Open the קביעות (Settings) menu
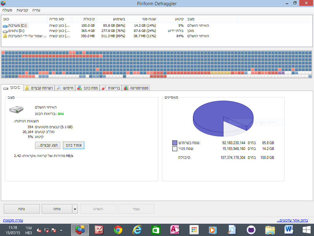Viewport: 314px width, 236px height. pyautogui.click(x=22, y=10)
